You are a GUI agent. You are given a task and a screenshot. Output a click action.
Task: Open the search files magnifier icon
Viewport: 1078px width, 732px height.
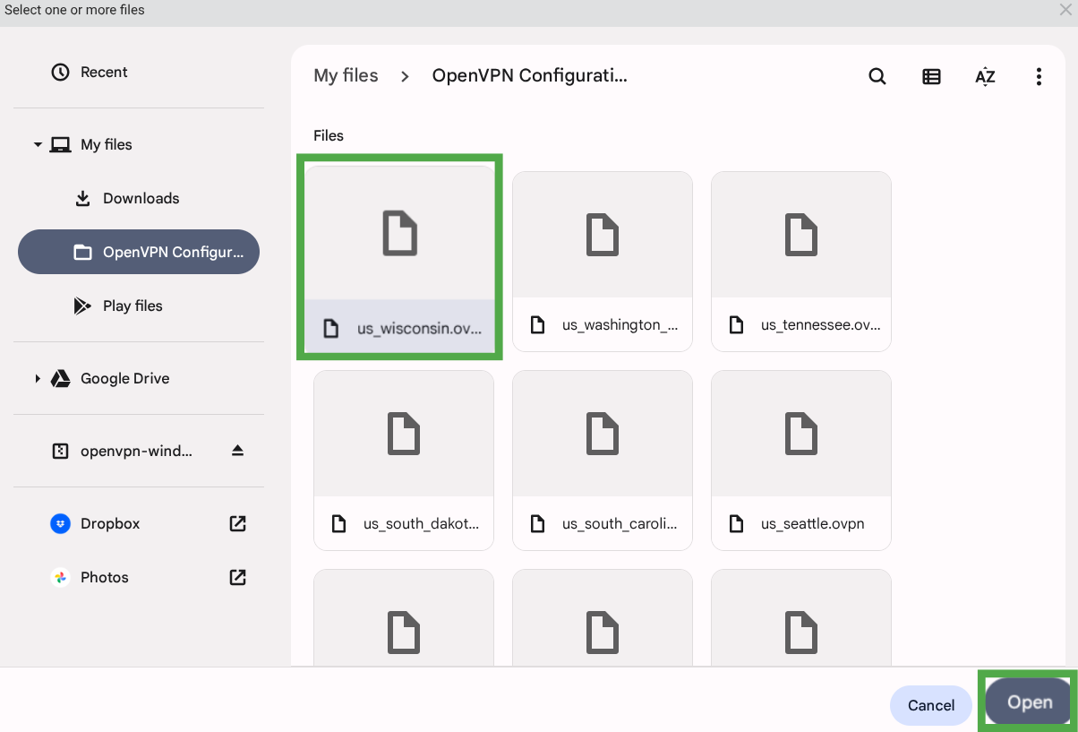[877, 76]
